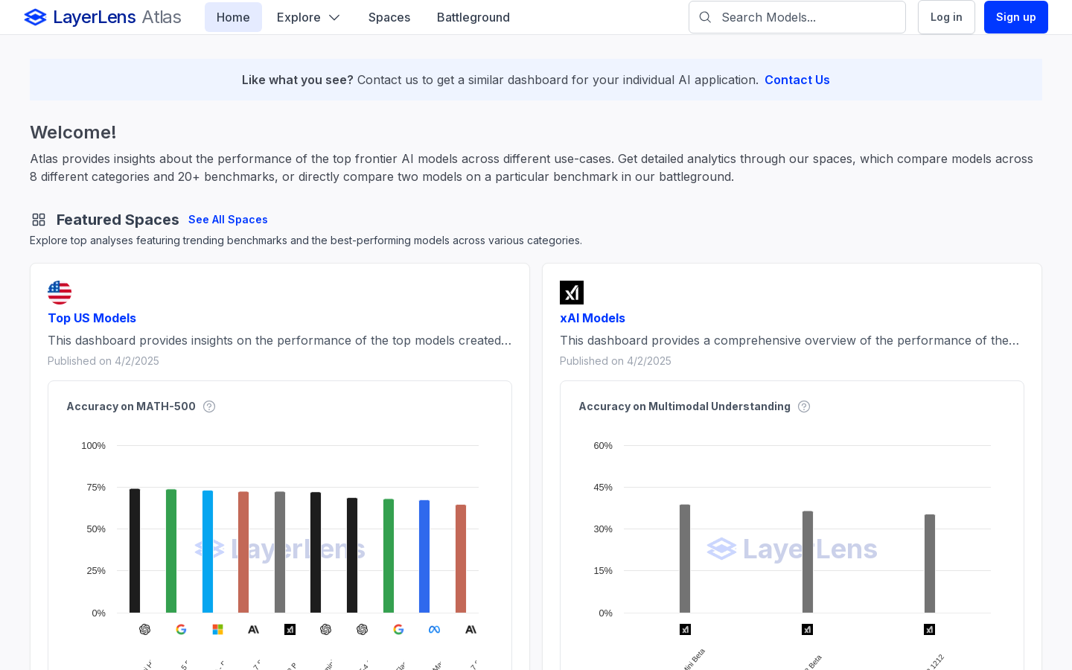Click the Welcome! heading
Screen dimensions: 1072x670
coord(73,133)
